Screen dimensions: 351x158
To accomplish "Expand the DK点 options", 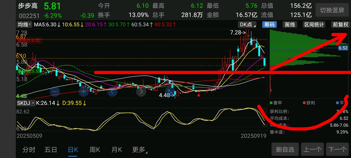I will [247, 25].
